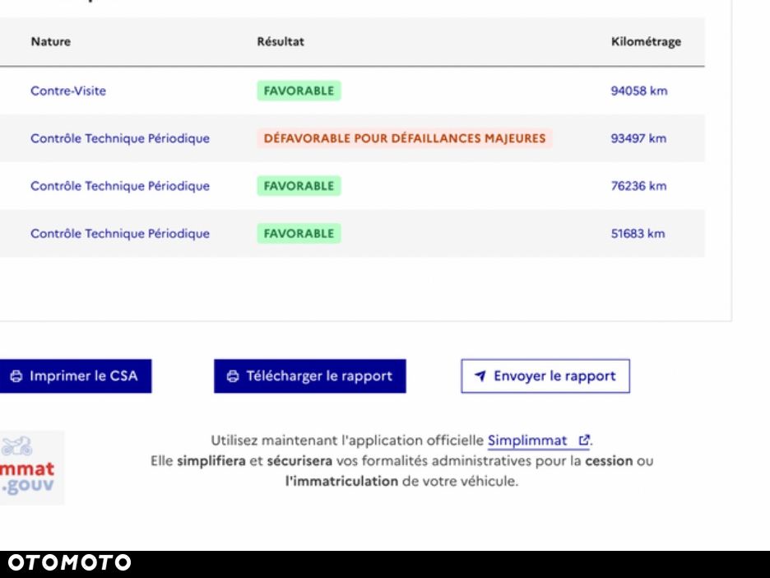Click the 94058 km mileage value
The width and height of the screenshot is (770, 578).
[x=639, y=91]
